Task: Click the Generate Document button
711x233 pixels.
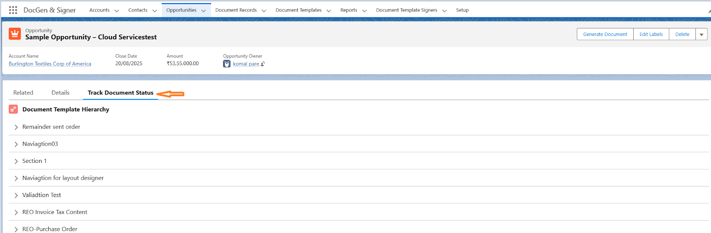Action: (605, 34)
